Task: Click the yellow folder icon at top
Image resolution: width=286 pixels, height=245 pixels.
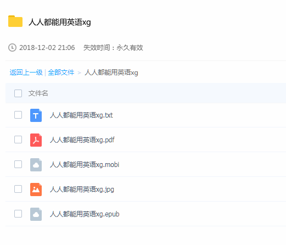Action: click(x=15, y=21)
